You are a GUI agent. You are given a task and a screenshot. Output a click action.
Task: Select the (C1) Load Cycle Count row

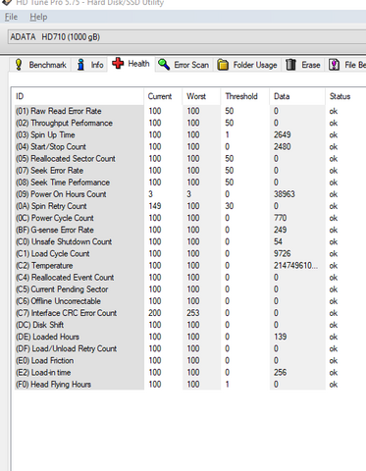(x=189, y=253)
